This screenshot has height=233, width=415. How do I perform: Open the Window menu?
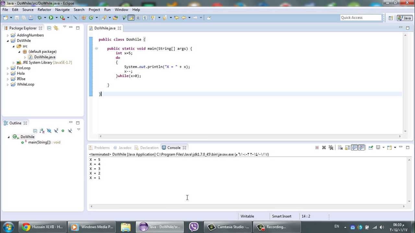click(x=122, y=10)
